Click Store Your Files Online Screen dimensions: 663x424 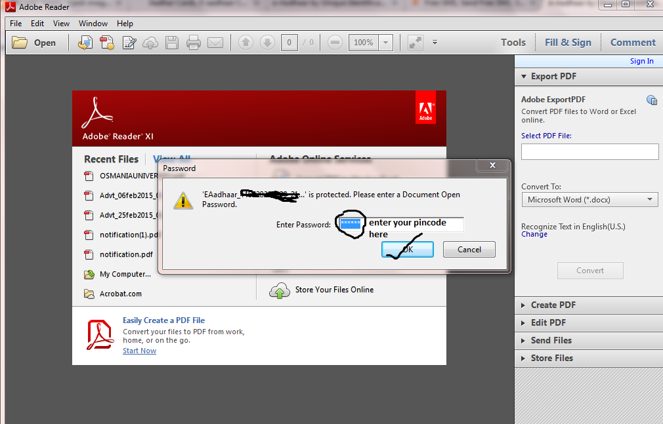(334, 290)
